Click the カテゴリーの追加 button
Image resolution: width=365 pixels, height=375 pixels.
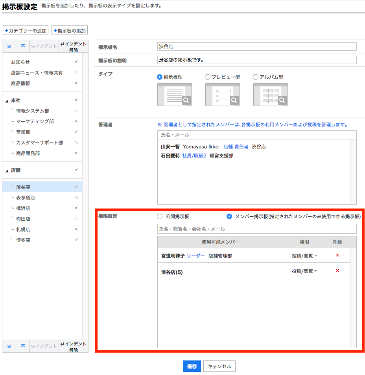pos(26,31)
